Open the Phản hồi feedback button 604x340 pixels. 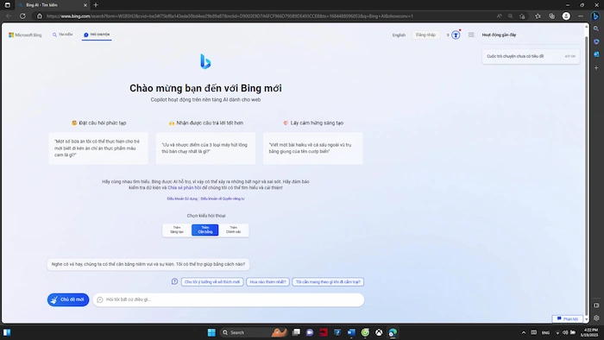pyautogui.click(x=568, y=318)
